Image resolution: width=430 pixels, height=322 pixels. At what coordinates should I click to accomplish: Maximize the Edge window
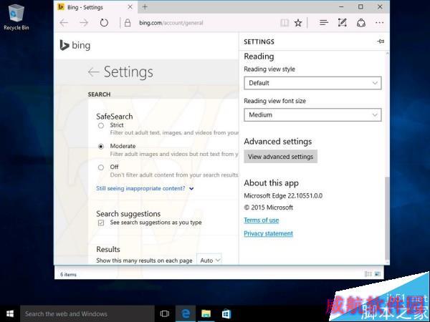click(x=360, y=7)
